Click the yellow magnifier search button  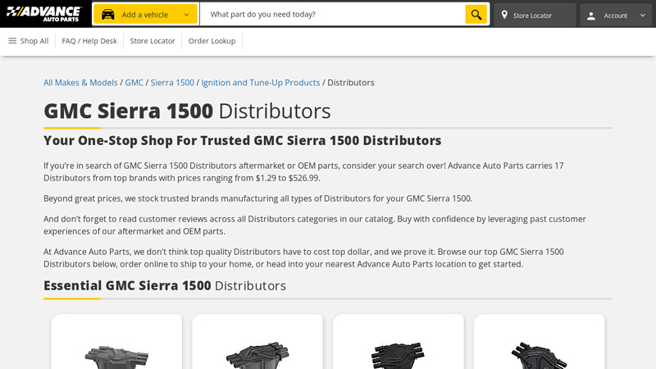(476, 14)
